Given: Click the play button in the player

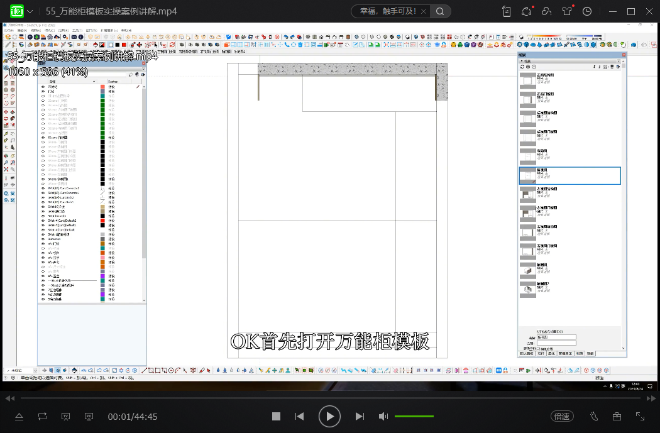Looking at the screenshot, I should click(329, 416).
